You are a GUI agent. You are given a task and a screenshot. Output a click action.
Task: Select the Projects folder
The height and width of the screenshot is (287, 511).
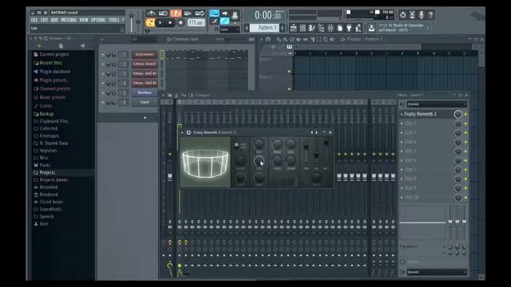point(47,172)
